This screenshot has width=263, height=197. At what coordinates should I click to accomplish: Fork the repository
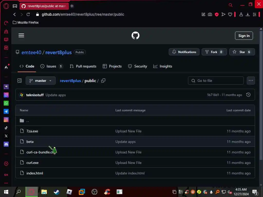click(x=214, y=52)
